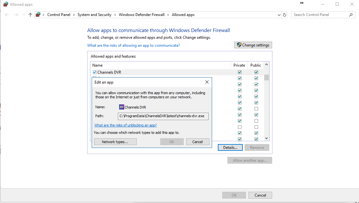
Task: Click the scroll-down arrow of the apps list
Action: tap(267, 138)
